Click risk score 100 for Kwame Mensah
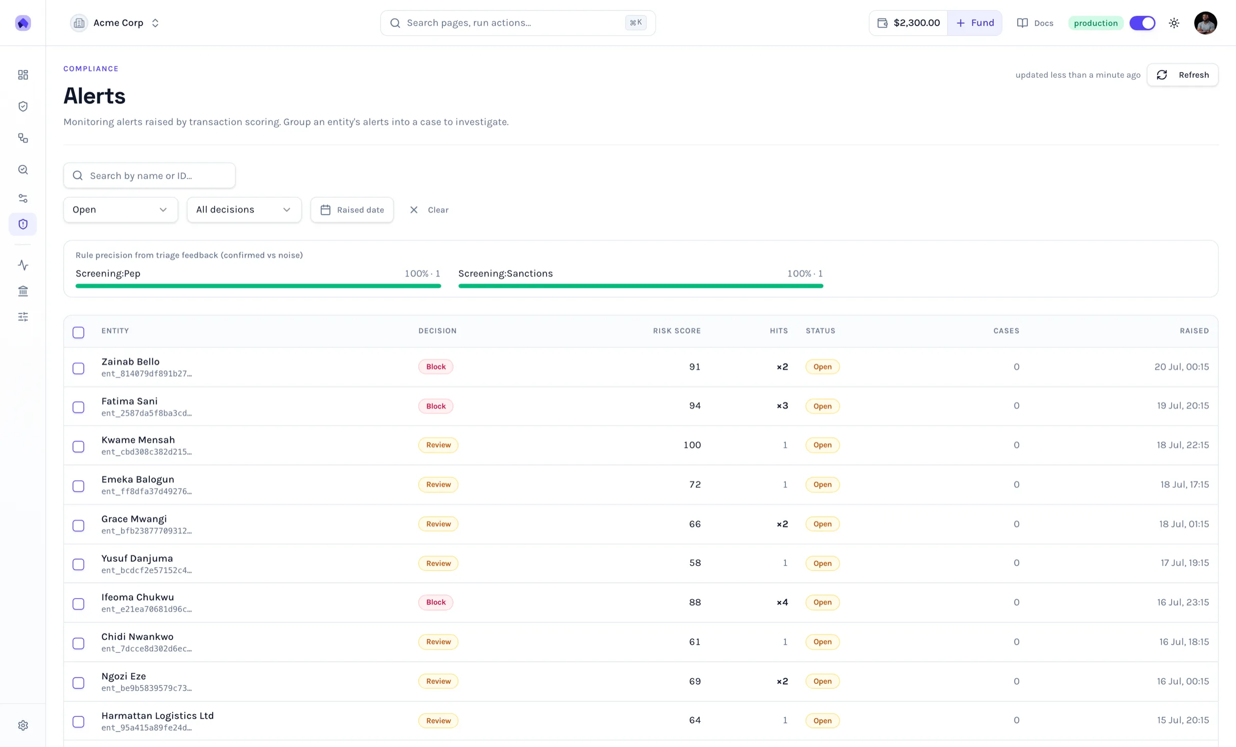1236x747 pixels. pos(692,445)
